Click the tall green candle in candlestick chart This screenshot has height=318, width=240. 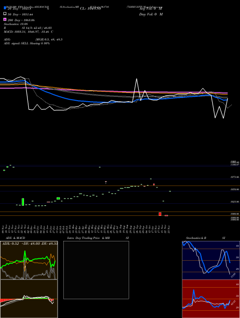(23, 202)
